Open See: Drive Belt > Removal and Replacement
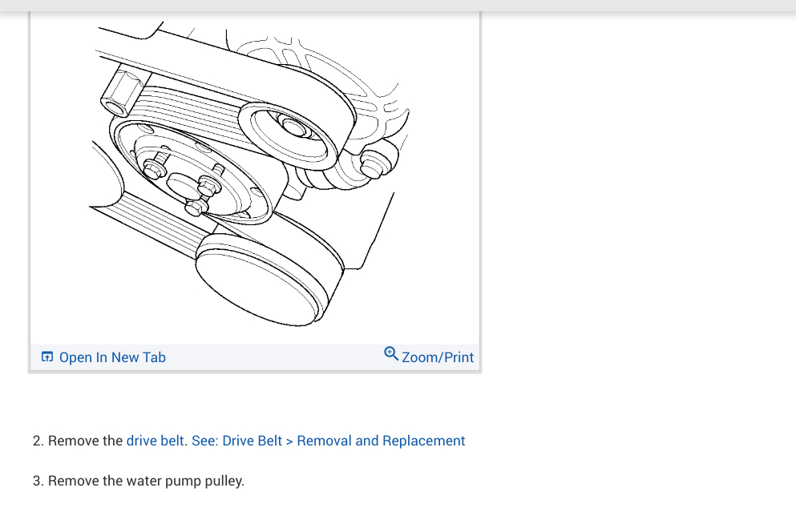This screenshot has width=796, height=520. 328,441
